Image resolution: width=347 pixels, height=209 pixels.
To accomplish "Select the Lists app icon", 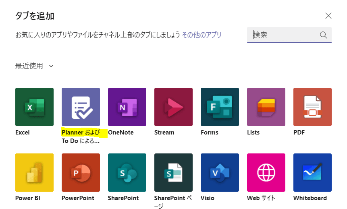I will 266,107.
